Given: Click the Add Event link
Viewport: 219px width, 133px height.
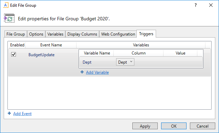Looking at the screenshot, I should point(22,114).
